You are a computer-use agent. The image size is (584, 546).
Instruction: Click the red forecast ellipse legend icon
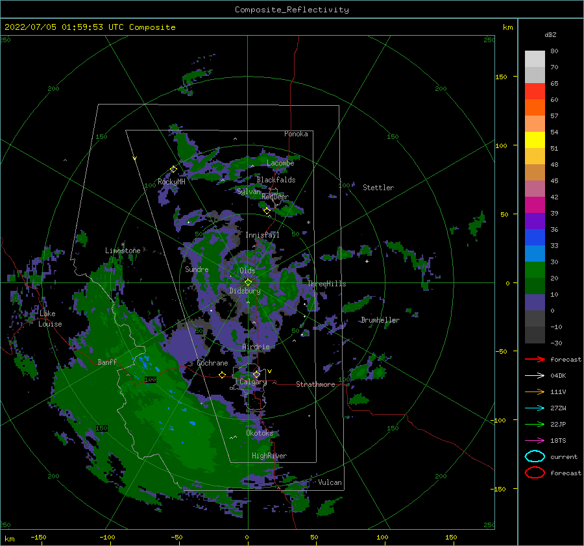coord(535,473)
